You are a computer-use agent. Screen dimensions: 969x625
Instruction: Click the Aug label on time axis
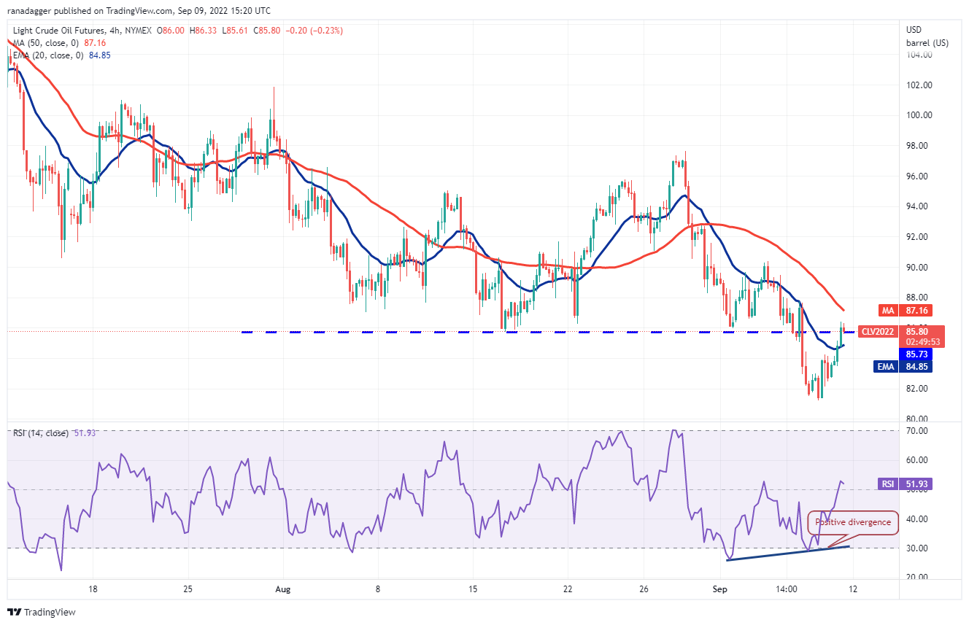point(282,589)
